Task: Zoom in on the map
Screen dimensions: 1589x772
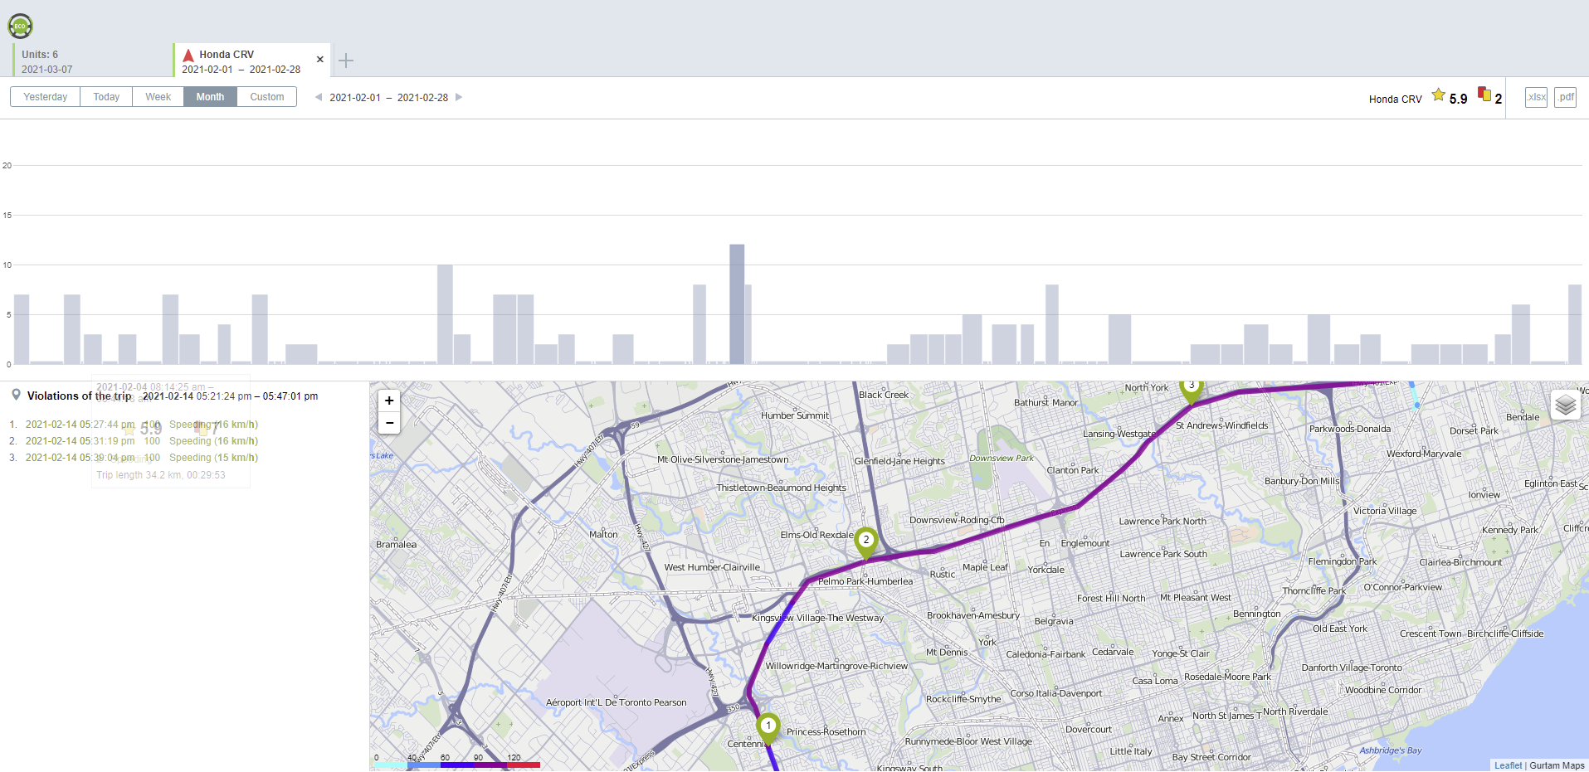Action: tap(389, 401)
